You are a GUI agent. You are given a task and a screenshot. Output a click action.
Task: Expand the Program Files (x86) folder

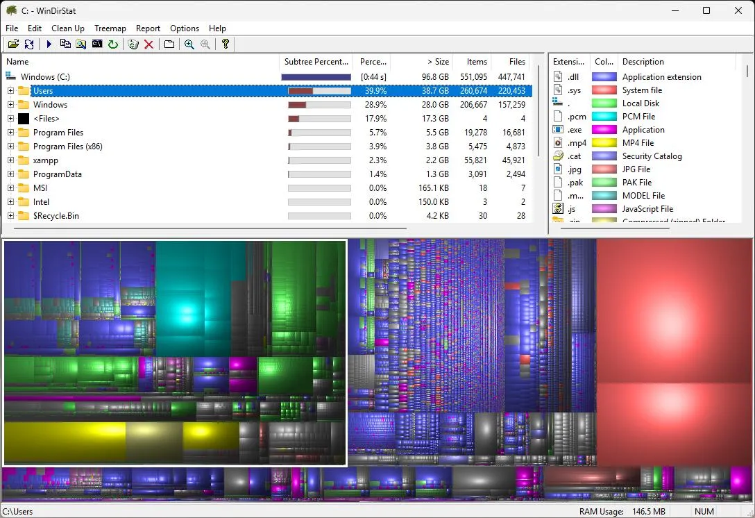(10, 147)
